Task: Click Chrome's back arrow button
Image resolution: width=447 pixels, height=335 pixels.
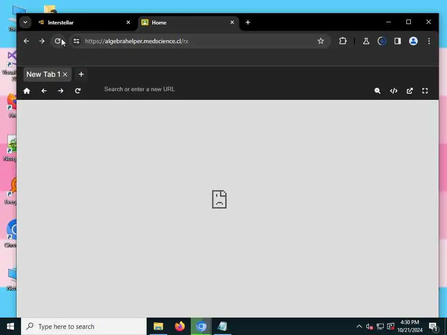Action: tap(26, 41)
